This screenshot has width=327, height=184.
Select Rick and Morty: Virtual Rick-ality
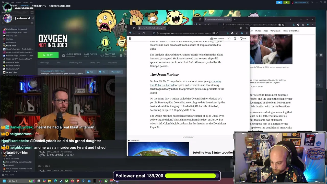coord(19,162)
